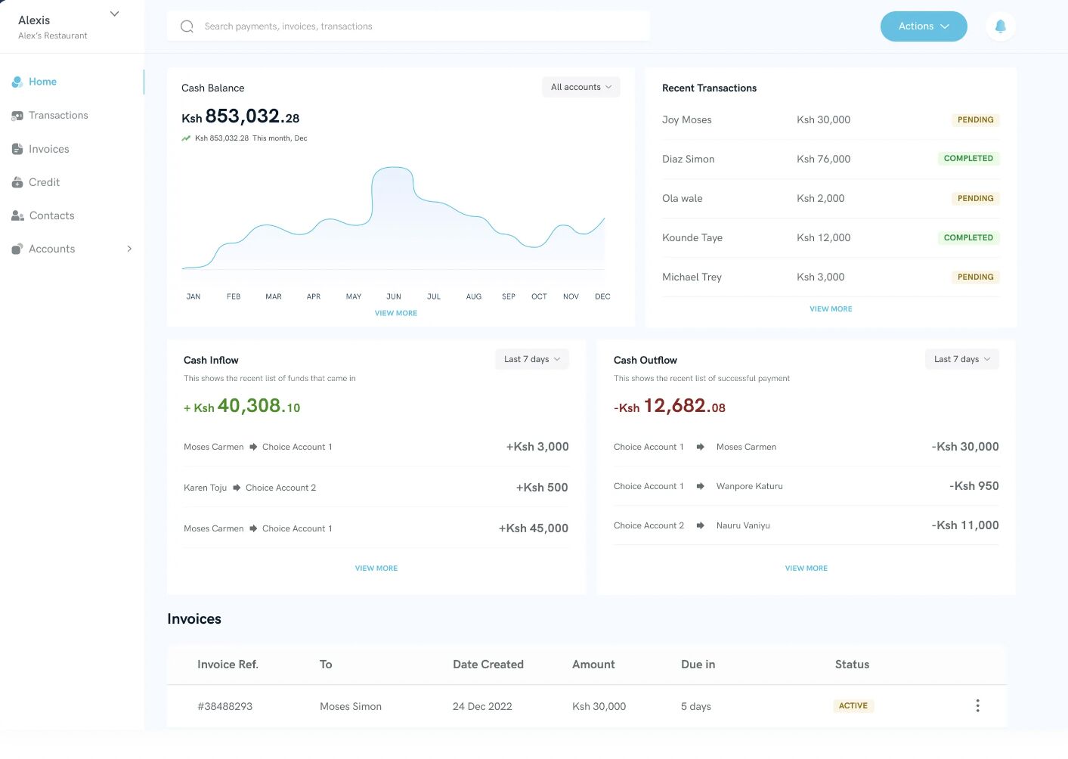Viewport: 1068px width, 759px height.
Task: Click the Credit sidebar icon
Action: coord(17,182)
